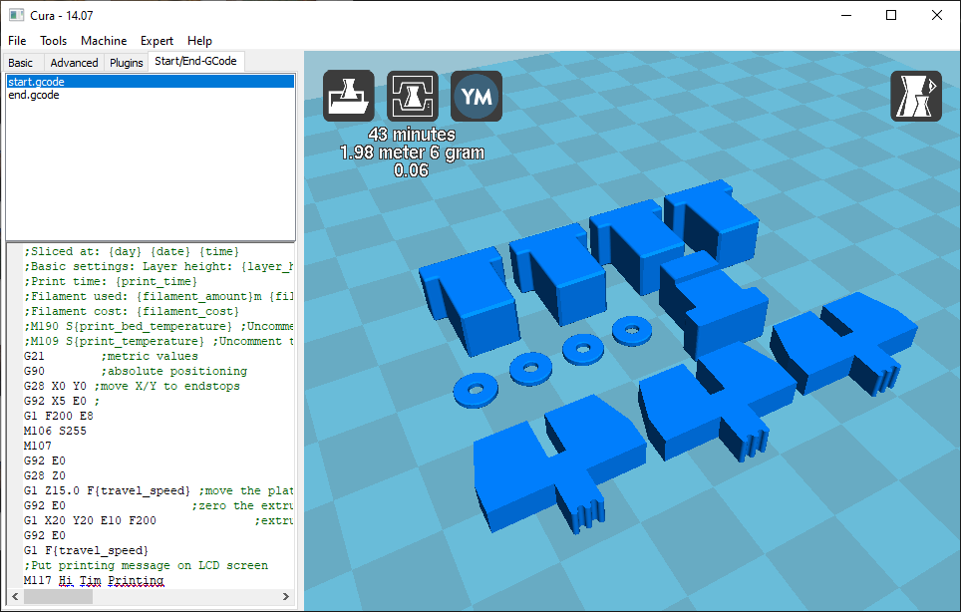Click the ;Print time: comment line
Viewport: 961px width, 612px height.
[111, 281]
